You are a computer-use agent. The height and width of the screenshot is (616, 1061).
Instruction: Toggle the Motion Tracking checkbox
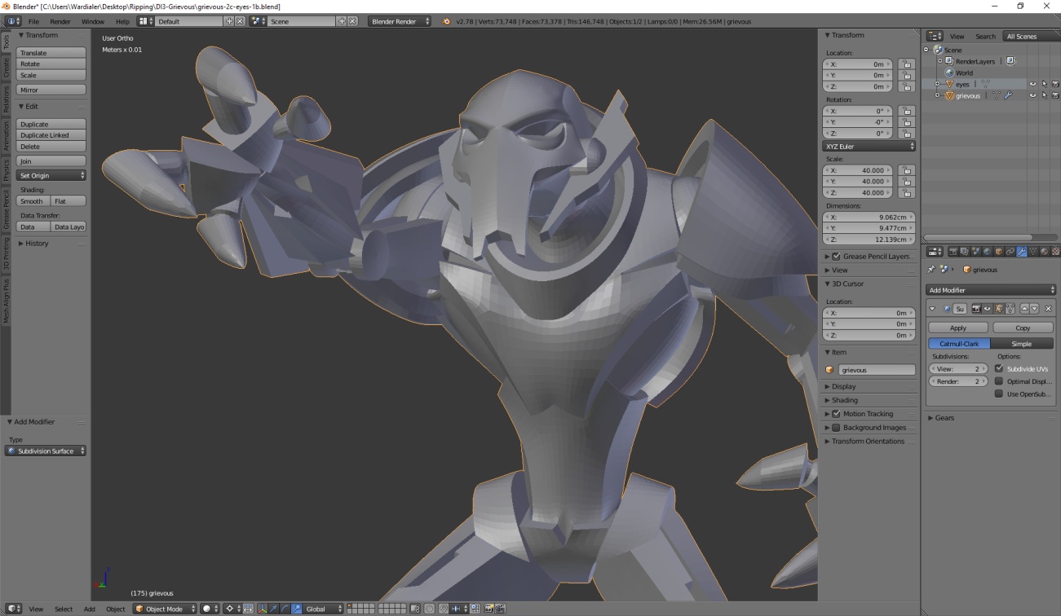[836, 414]
